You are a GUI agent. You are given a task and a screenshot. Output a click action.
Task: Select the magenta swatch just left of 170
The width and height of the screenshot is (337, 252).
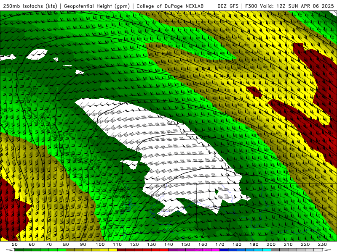coord(215,250)
